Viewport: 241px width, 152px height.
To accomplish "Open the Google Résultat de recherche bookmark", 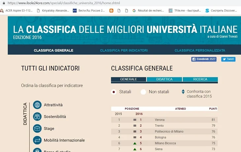I will coord(148,11).
